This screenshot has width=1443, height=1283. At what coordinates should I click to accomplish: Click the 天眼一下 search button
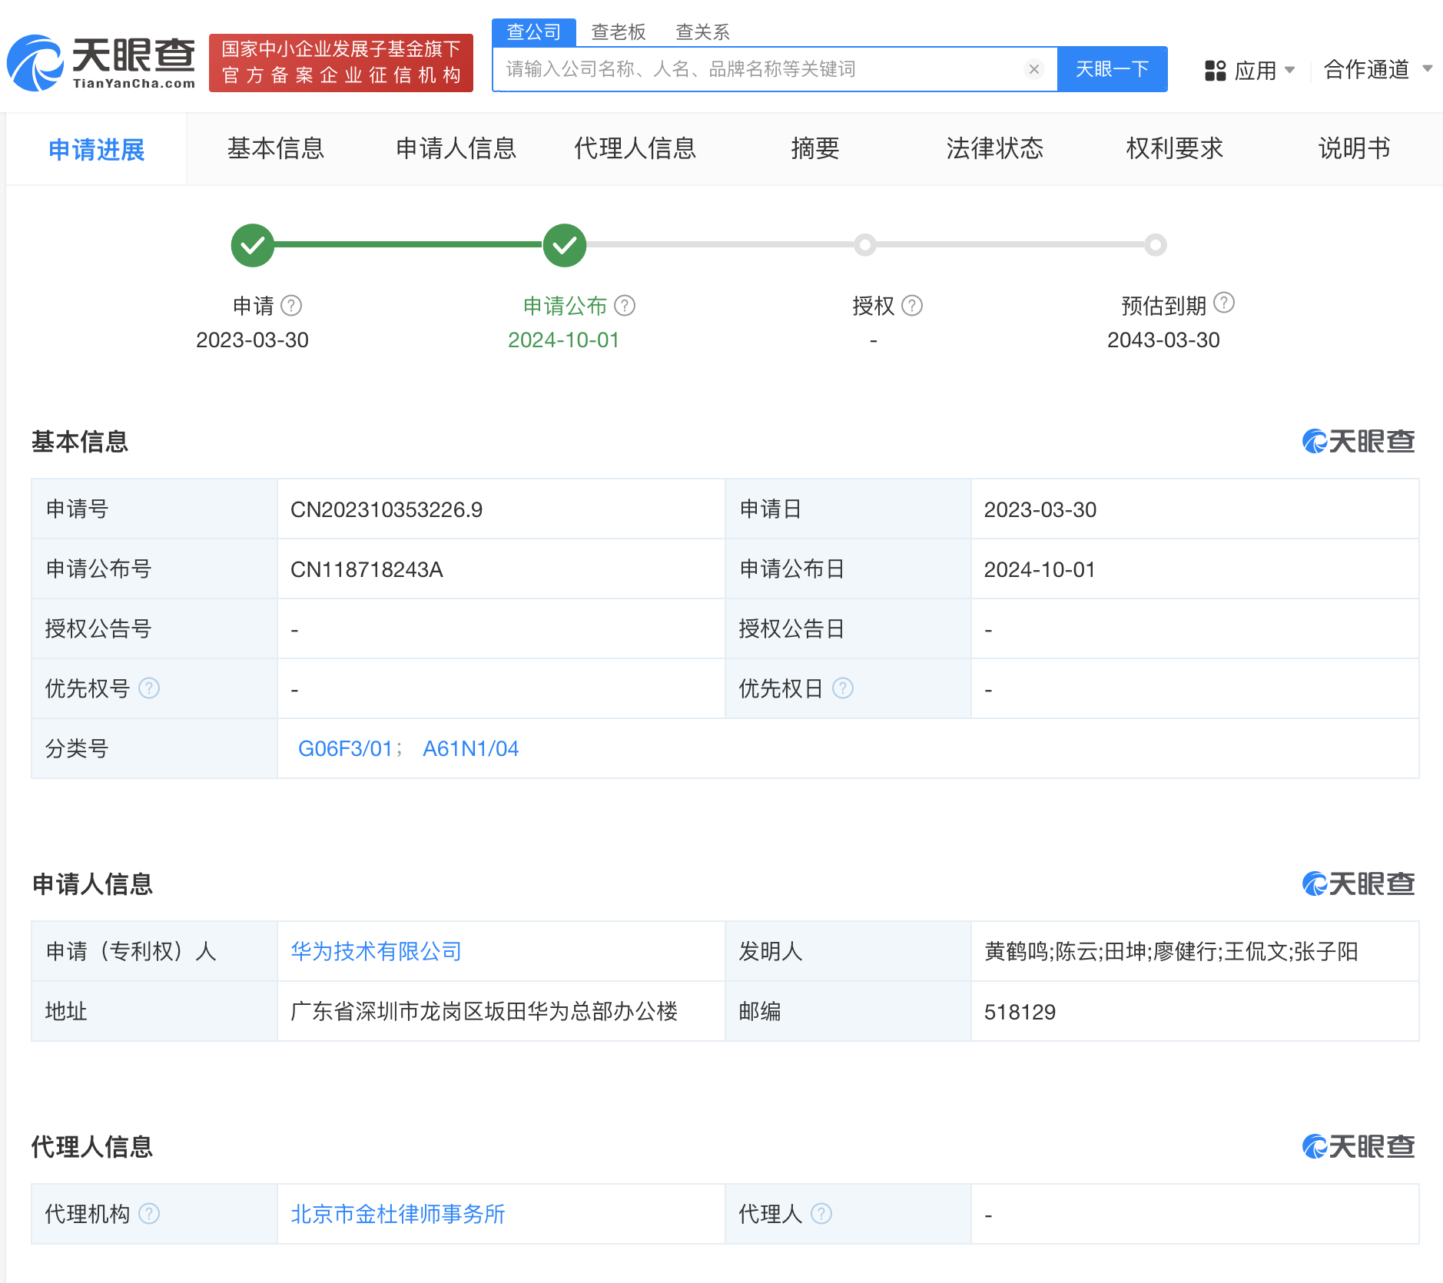[1113, 69]
